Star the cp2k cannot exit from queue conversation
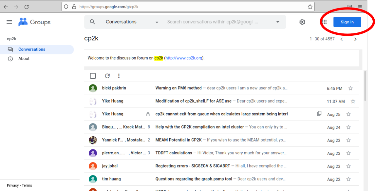Screen dimensions: 375x191 pos(348,114)
